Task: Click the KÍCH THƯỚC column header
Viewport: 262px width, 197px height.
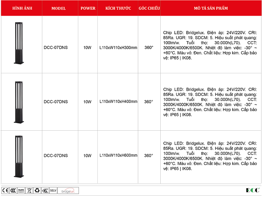Action: click(118, 8)
